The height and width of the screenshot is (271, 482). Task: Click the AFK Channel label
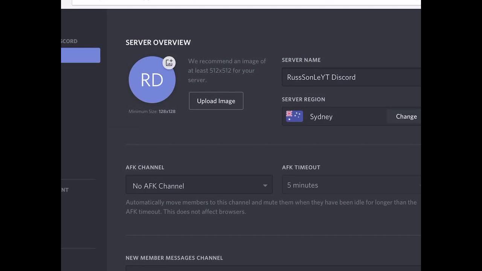point(145,167)
